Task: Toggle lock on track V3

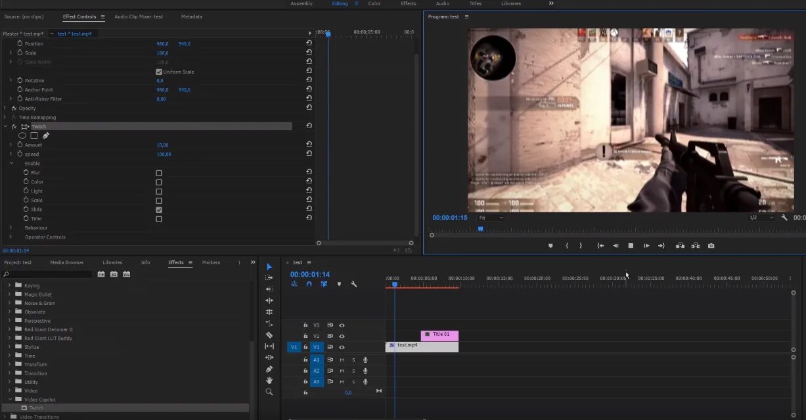Action: pos(305,325)
